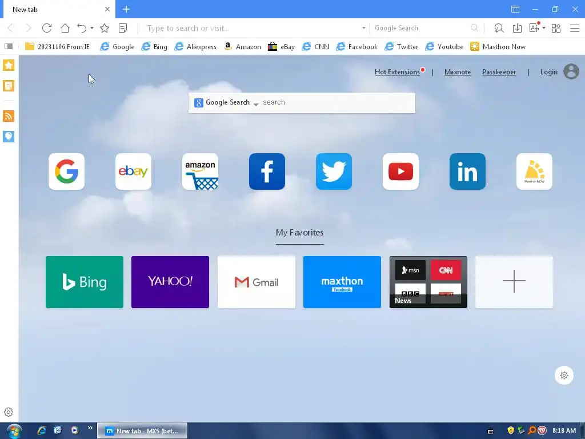Open the main hamburger menu
This screenshot has width=585, height=439.
pyautogui.click(x=575, y=28)
